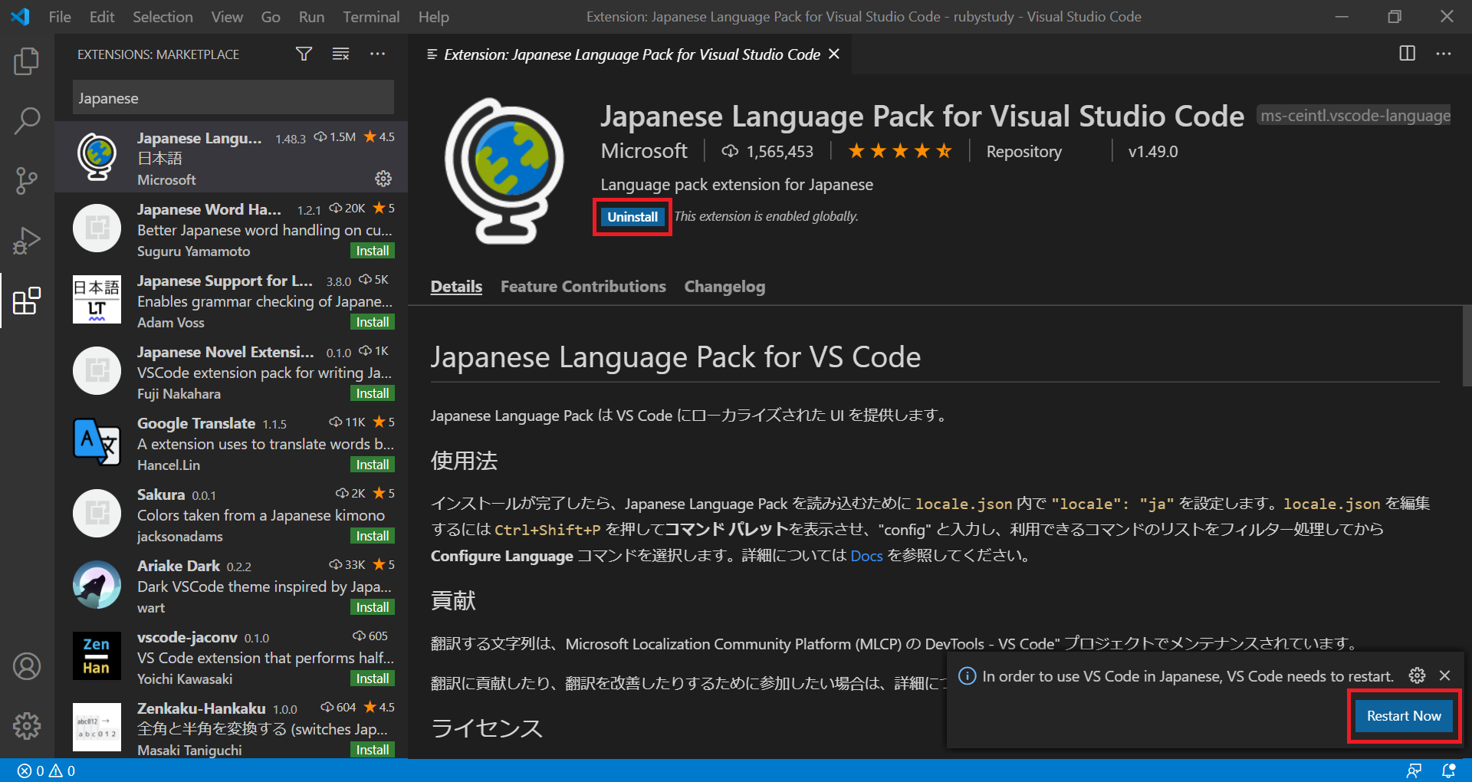
Task: Open the Source Control view
Action: [27, 181]
